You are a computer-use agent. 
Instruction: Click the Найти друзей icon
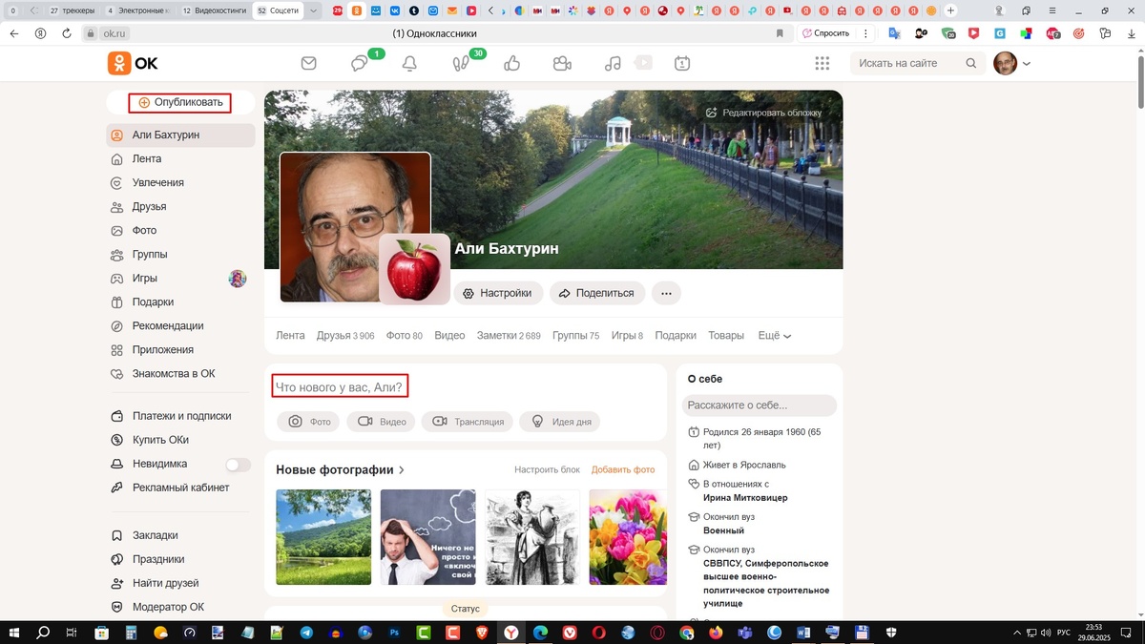pos(117,584)
